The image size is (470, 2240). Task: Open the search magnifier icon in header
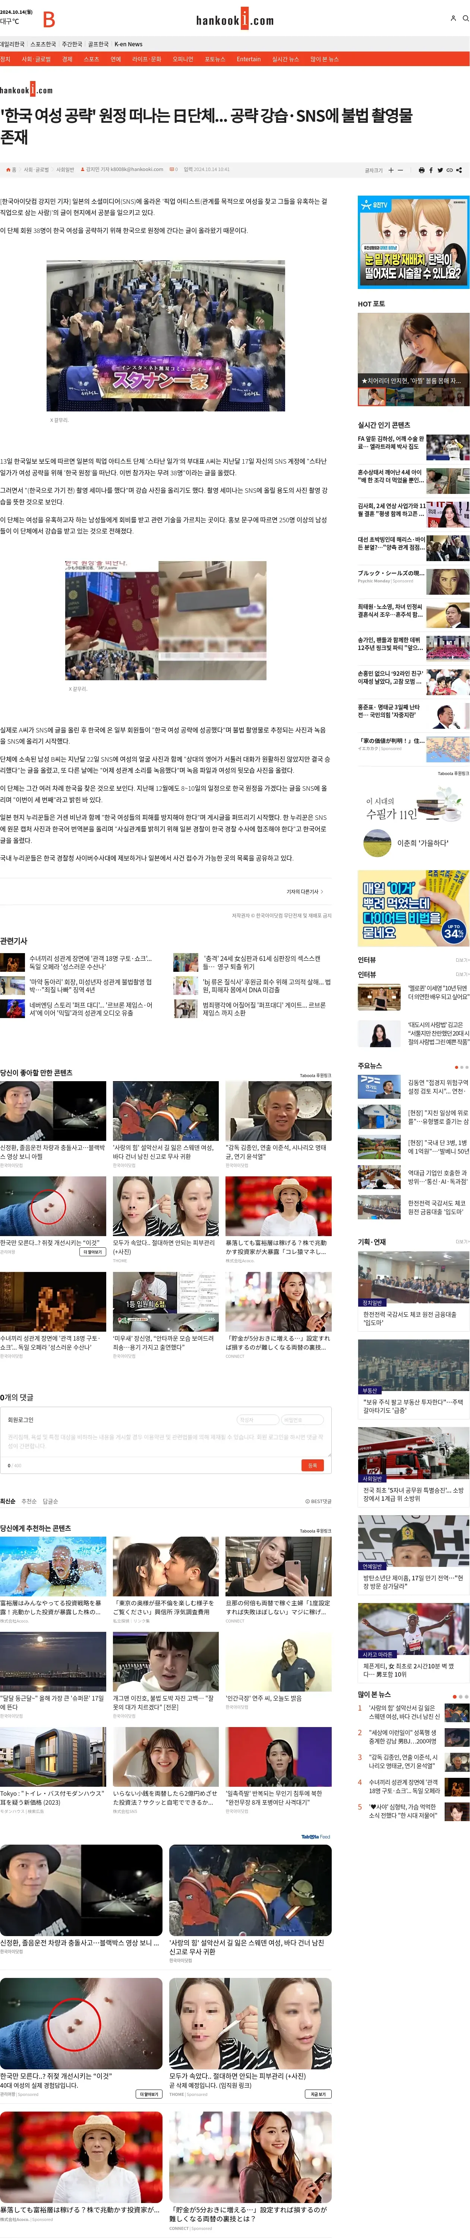[x=465, y=18]
